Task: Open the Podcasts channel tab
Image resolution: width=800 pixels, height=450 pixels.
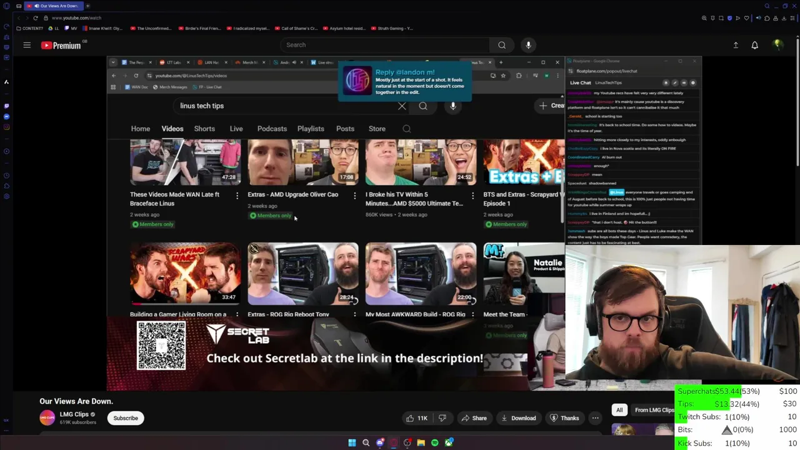Action: [x=272, y=129]
